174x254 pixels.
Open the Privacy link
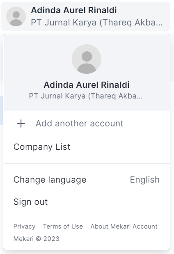(24, 227)
